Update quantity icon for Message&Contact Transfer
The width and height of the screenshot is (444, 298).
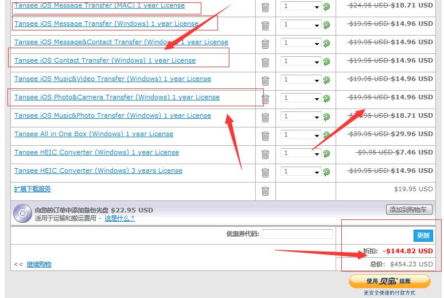point(326,44)
